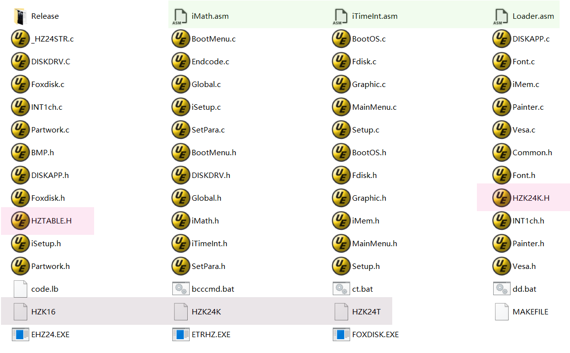
Task: Select the iMath.asm file icon
Action: coord(180,16)
